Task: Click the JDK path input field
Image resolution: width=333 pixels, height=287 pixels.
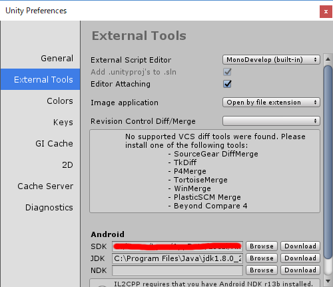Action: pyautogui.click(x=177, y=258)
